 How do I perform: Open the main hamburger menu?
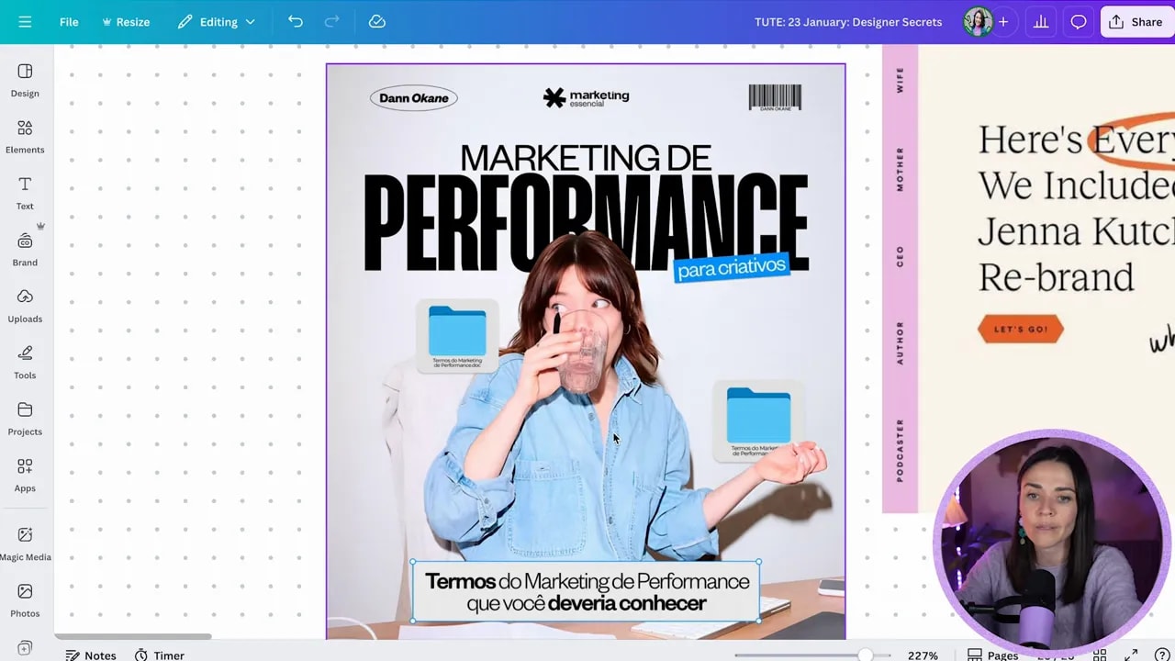(x=24, y=21)
